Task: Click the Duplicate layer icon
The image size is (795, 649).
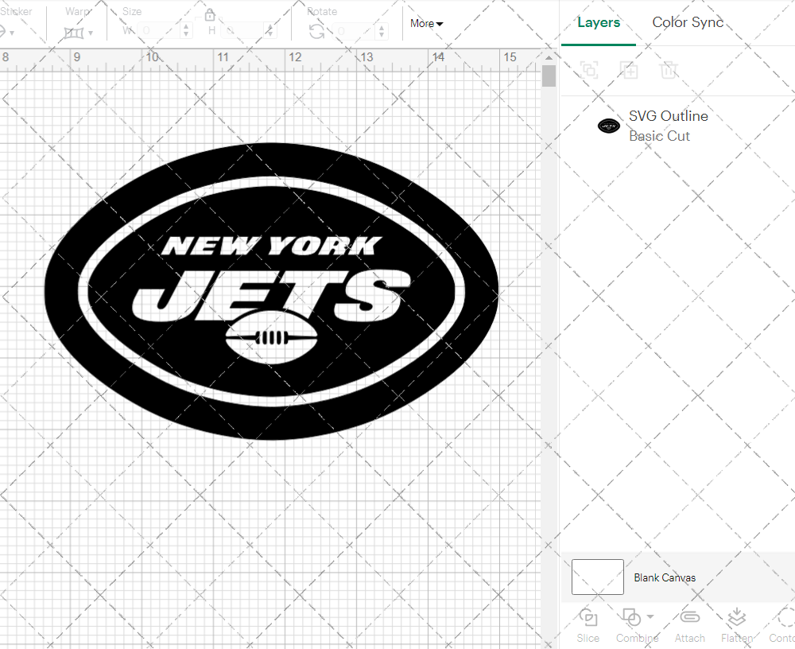Action: [629, 70]
